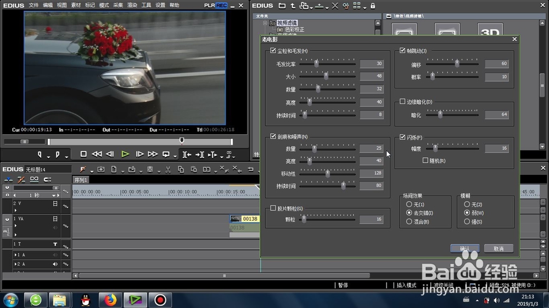Open the 文件 menu
This screenshot has height=308, width=549.
coord(33,5)
